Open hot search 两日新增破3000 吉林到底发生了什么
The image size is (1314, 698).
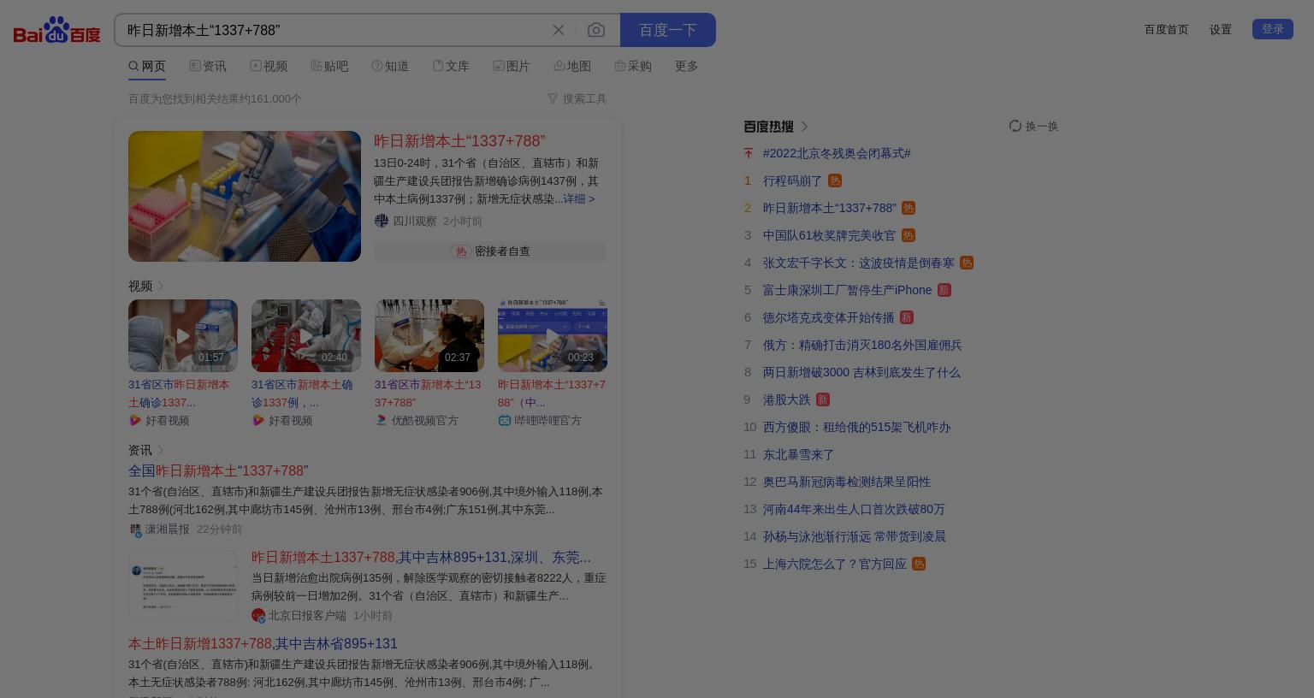[x=861, y=372]
